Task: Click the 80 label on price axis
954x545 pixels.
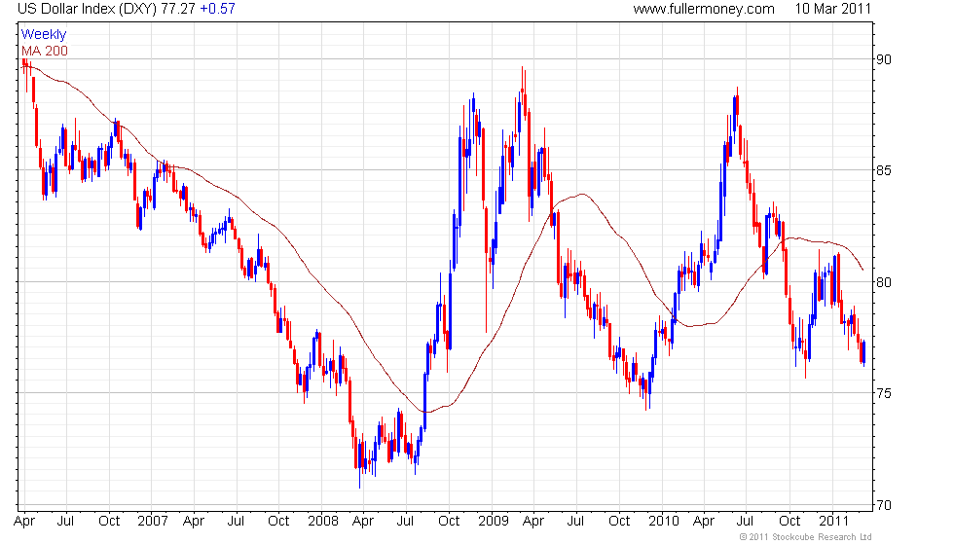Action: (x=884, y=282)
